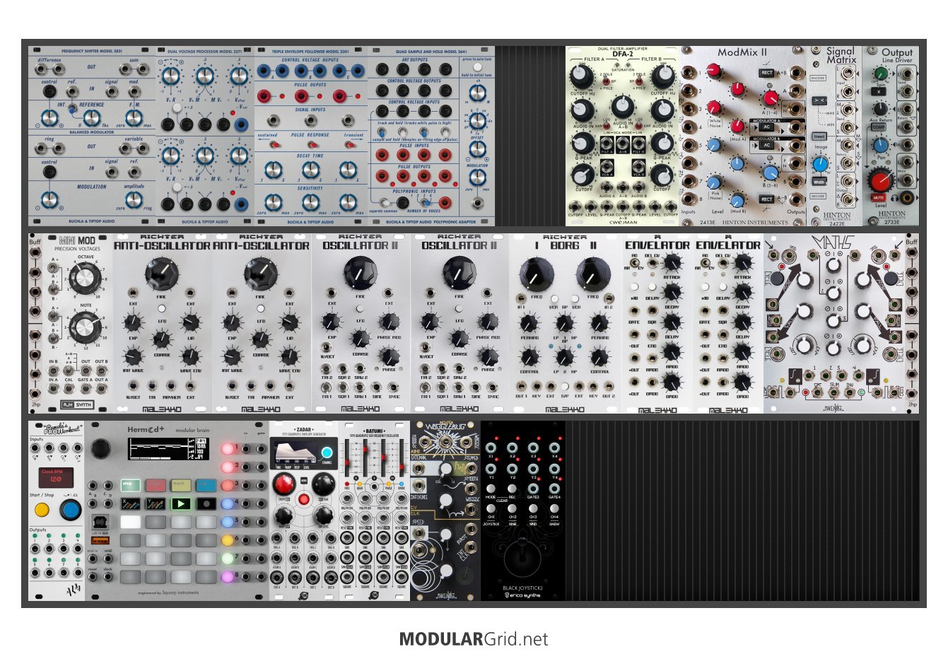Toggle the COMP button on Output Line Driver
Screen dimensions: 948x654
879,147
